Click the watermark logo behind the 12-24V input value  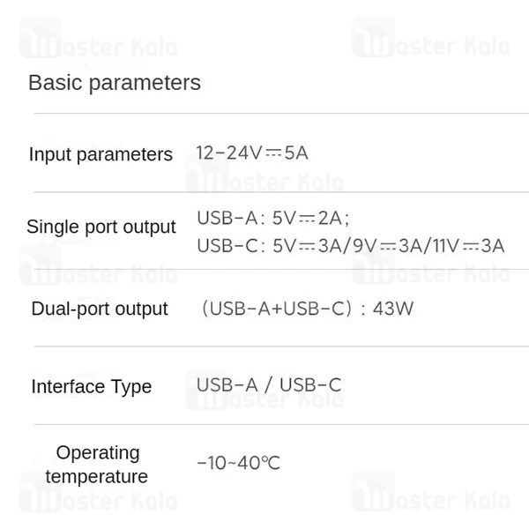(x=263, y=175)
